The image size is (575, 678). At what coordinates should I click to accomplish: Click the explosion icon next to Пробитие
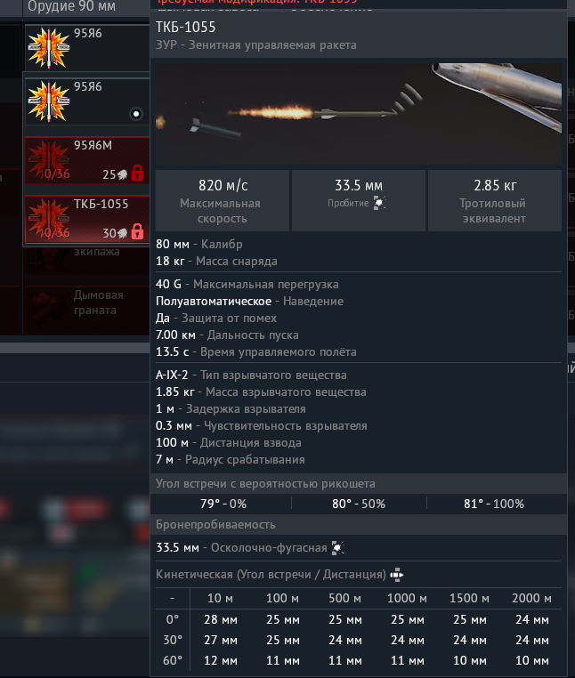coord(379,203)
